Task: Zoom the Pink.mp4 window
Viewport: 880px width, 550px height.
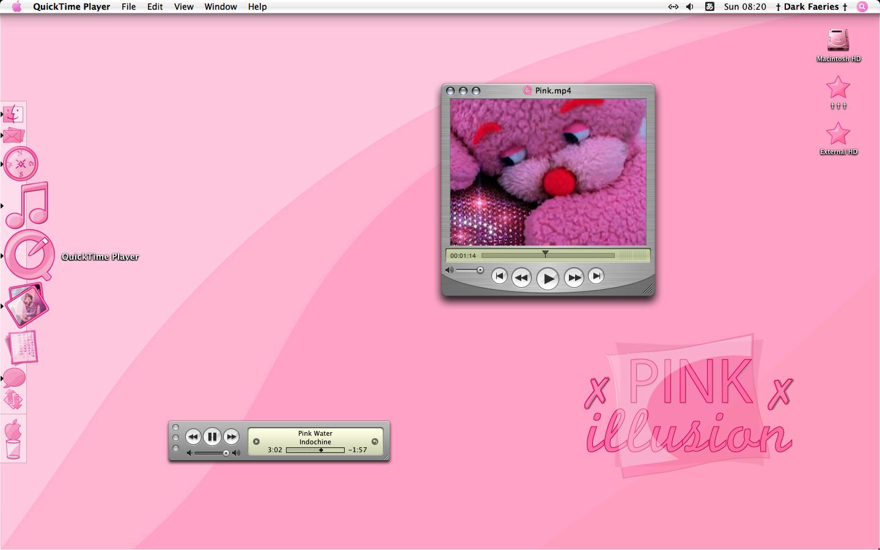Action: click(x=476, y=91)
